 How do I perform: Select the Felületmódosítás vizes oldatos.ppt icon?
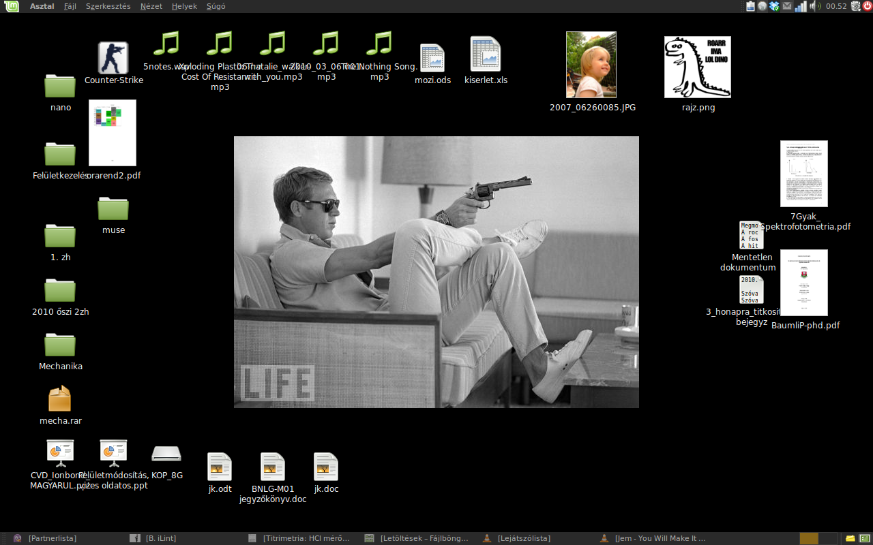click(113, 453)
